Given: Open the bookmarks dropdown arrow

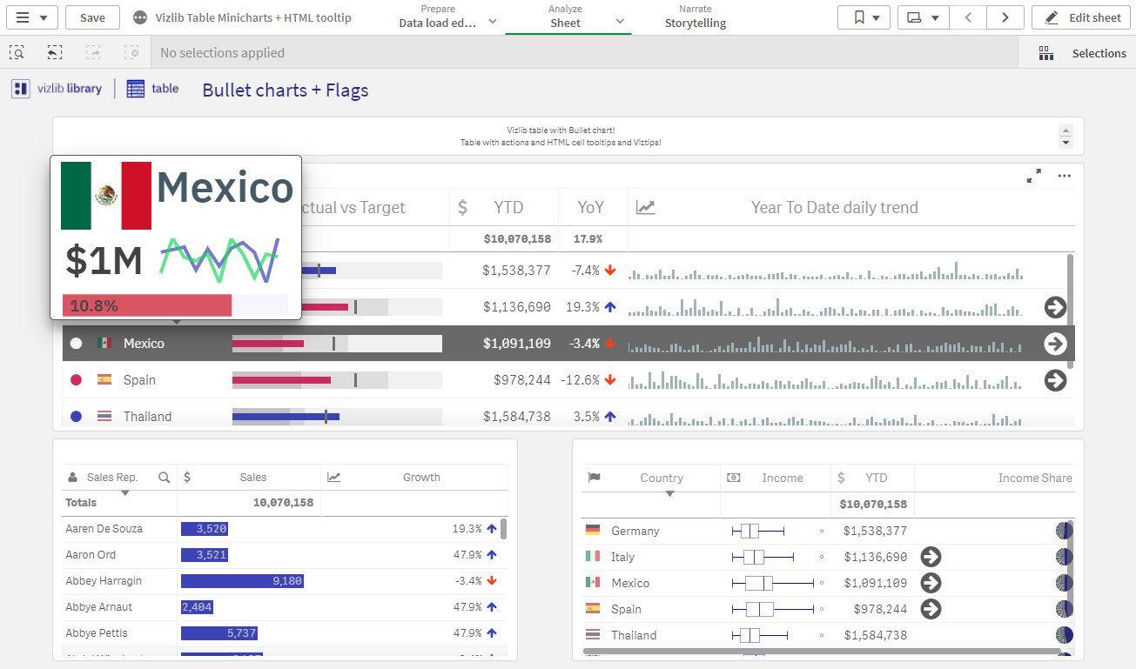Looking at the screenshot, I should pyautogui.click(x=875, y=17).
